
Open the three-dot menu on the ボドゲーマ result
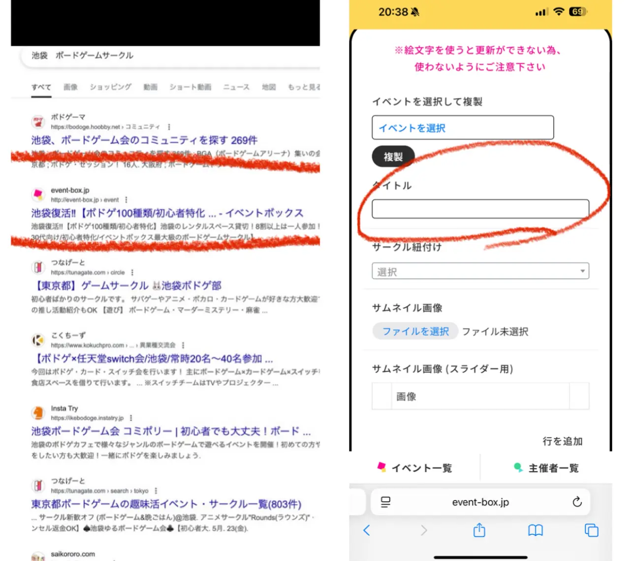(169, 126)
